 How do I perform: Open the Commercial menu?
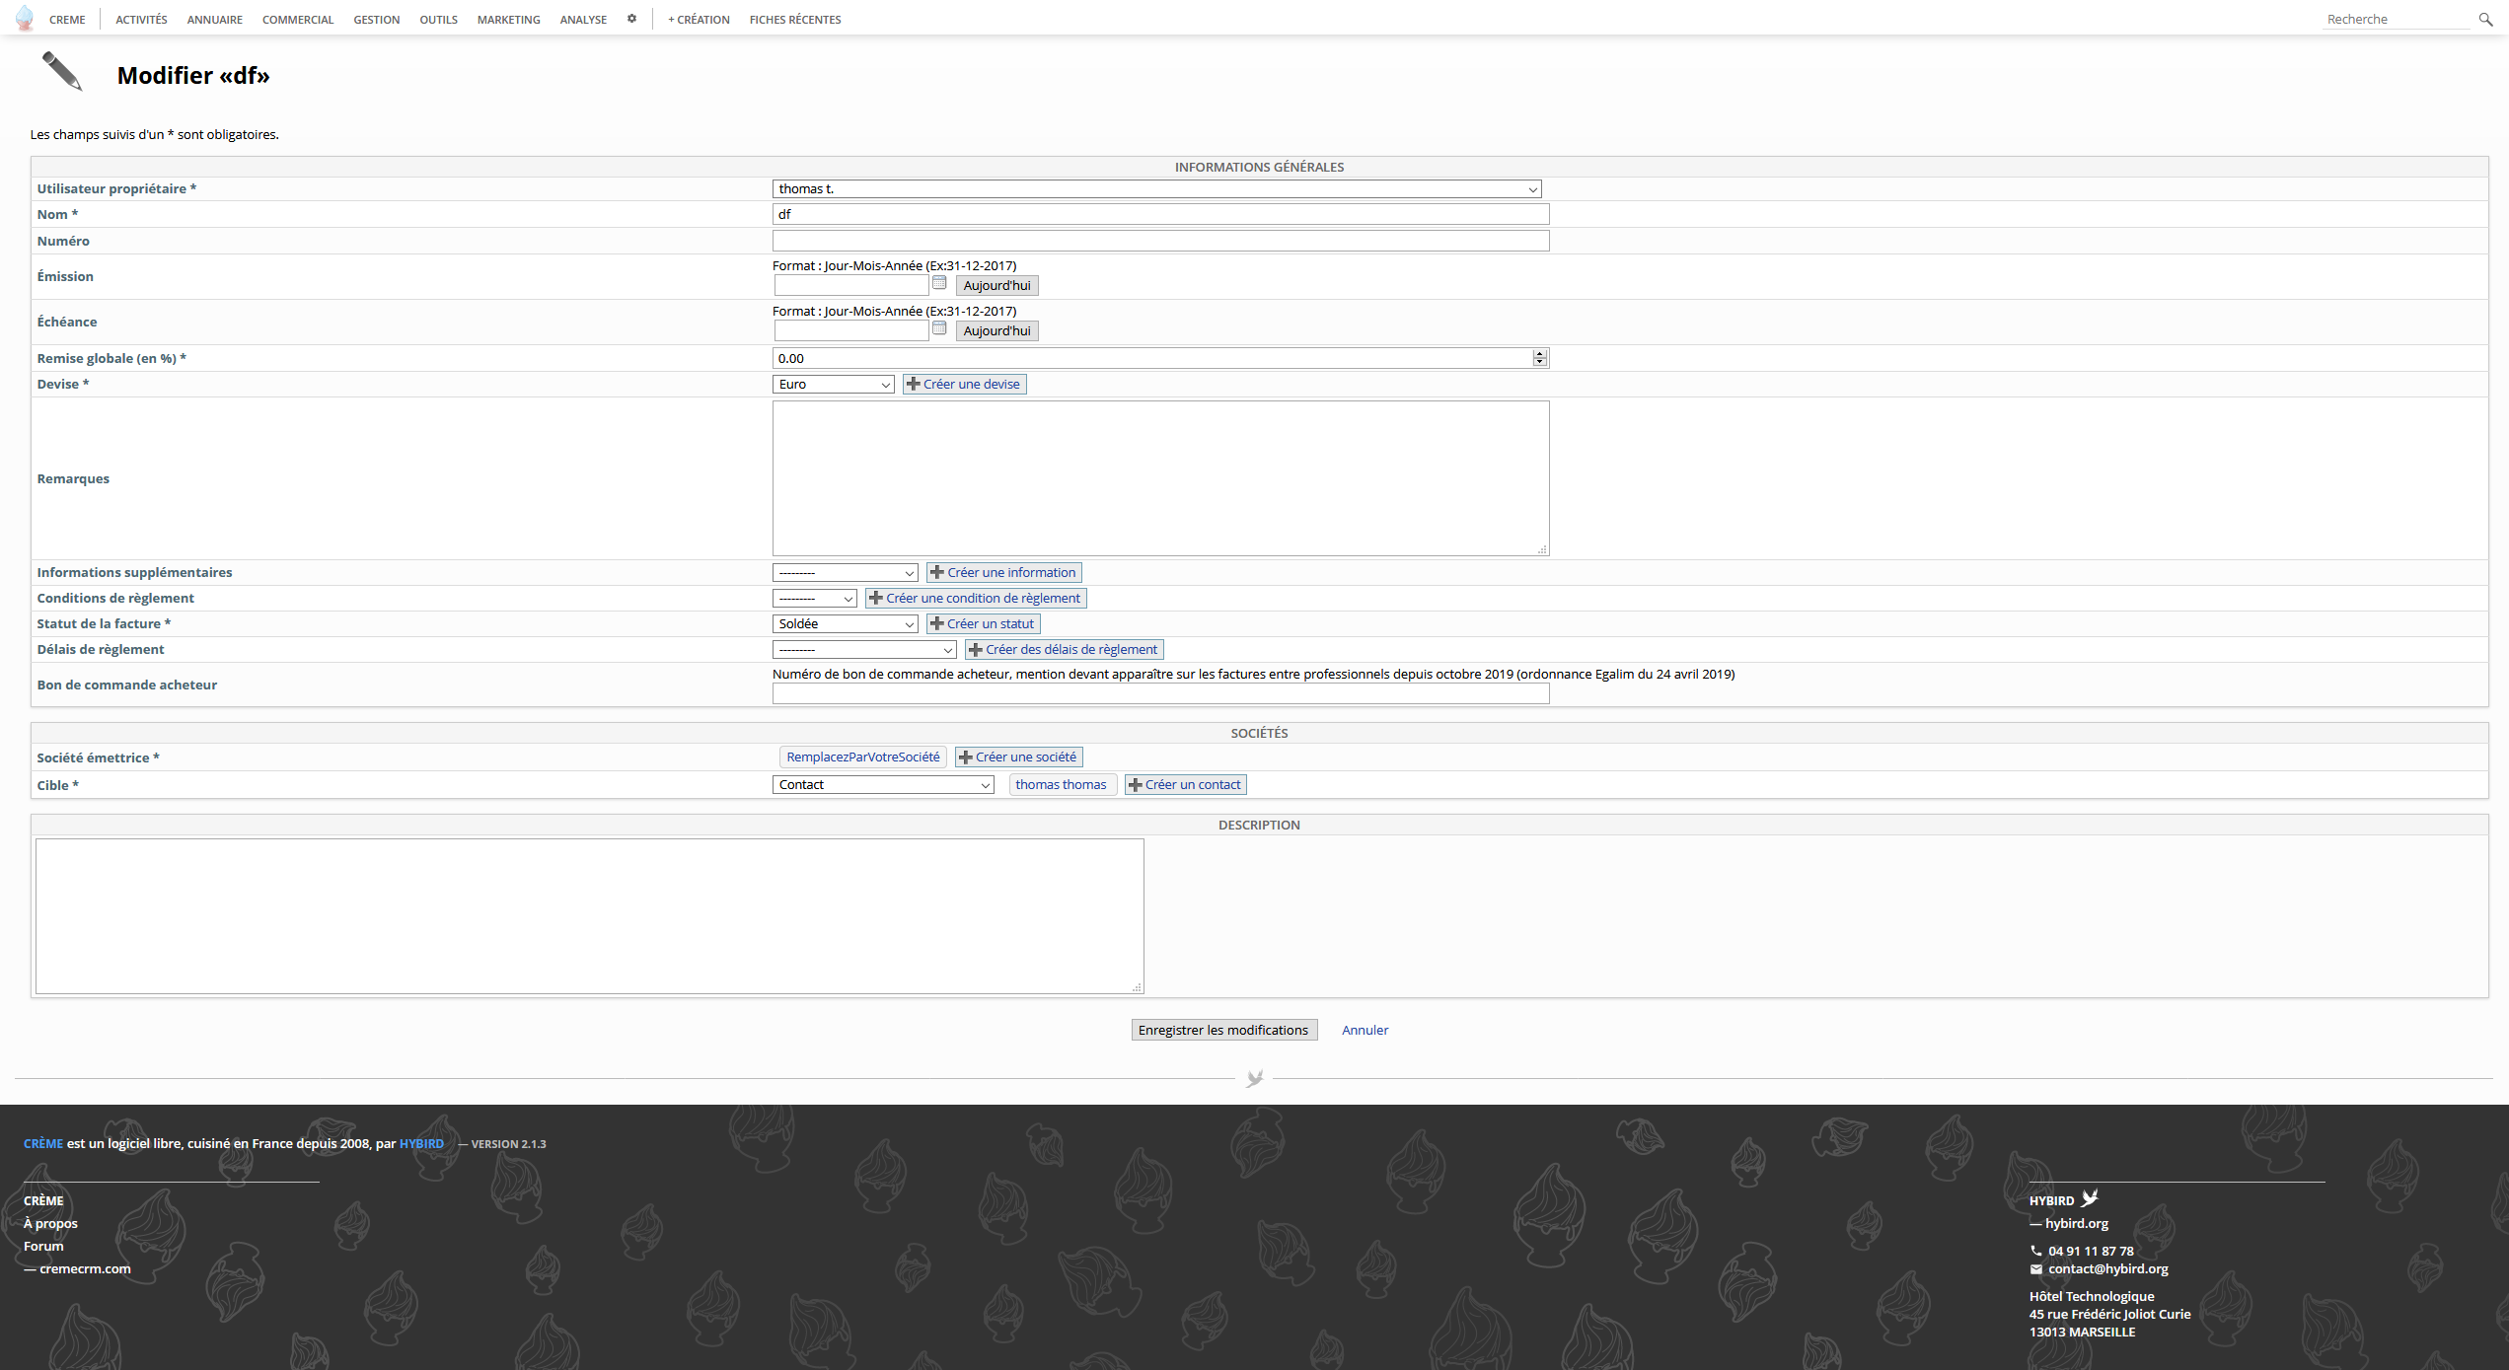click(298, 20)
